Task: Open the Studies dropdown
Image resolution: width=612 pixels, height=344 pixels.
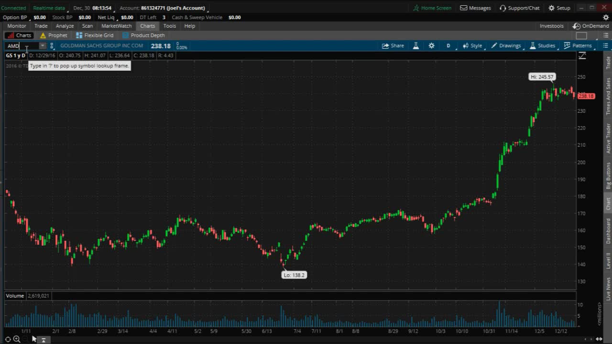Action: coord(542,46)
